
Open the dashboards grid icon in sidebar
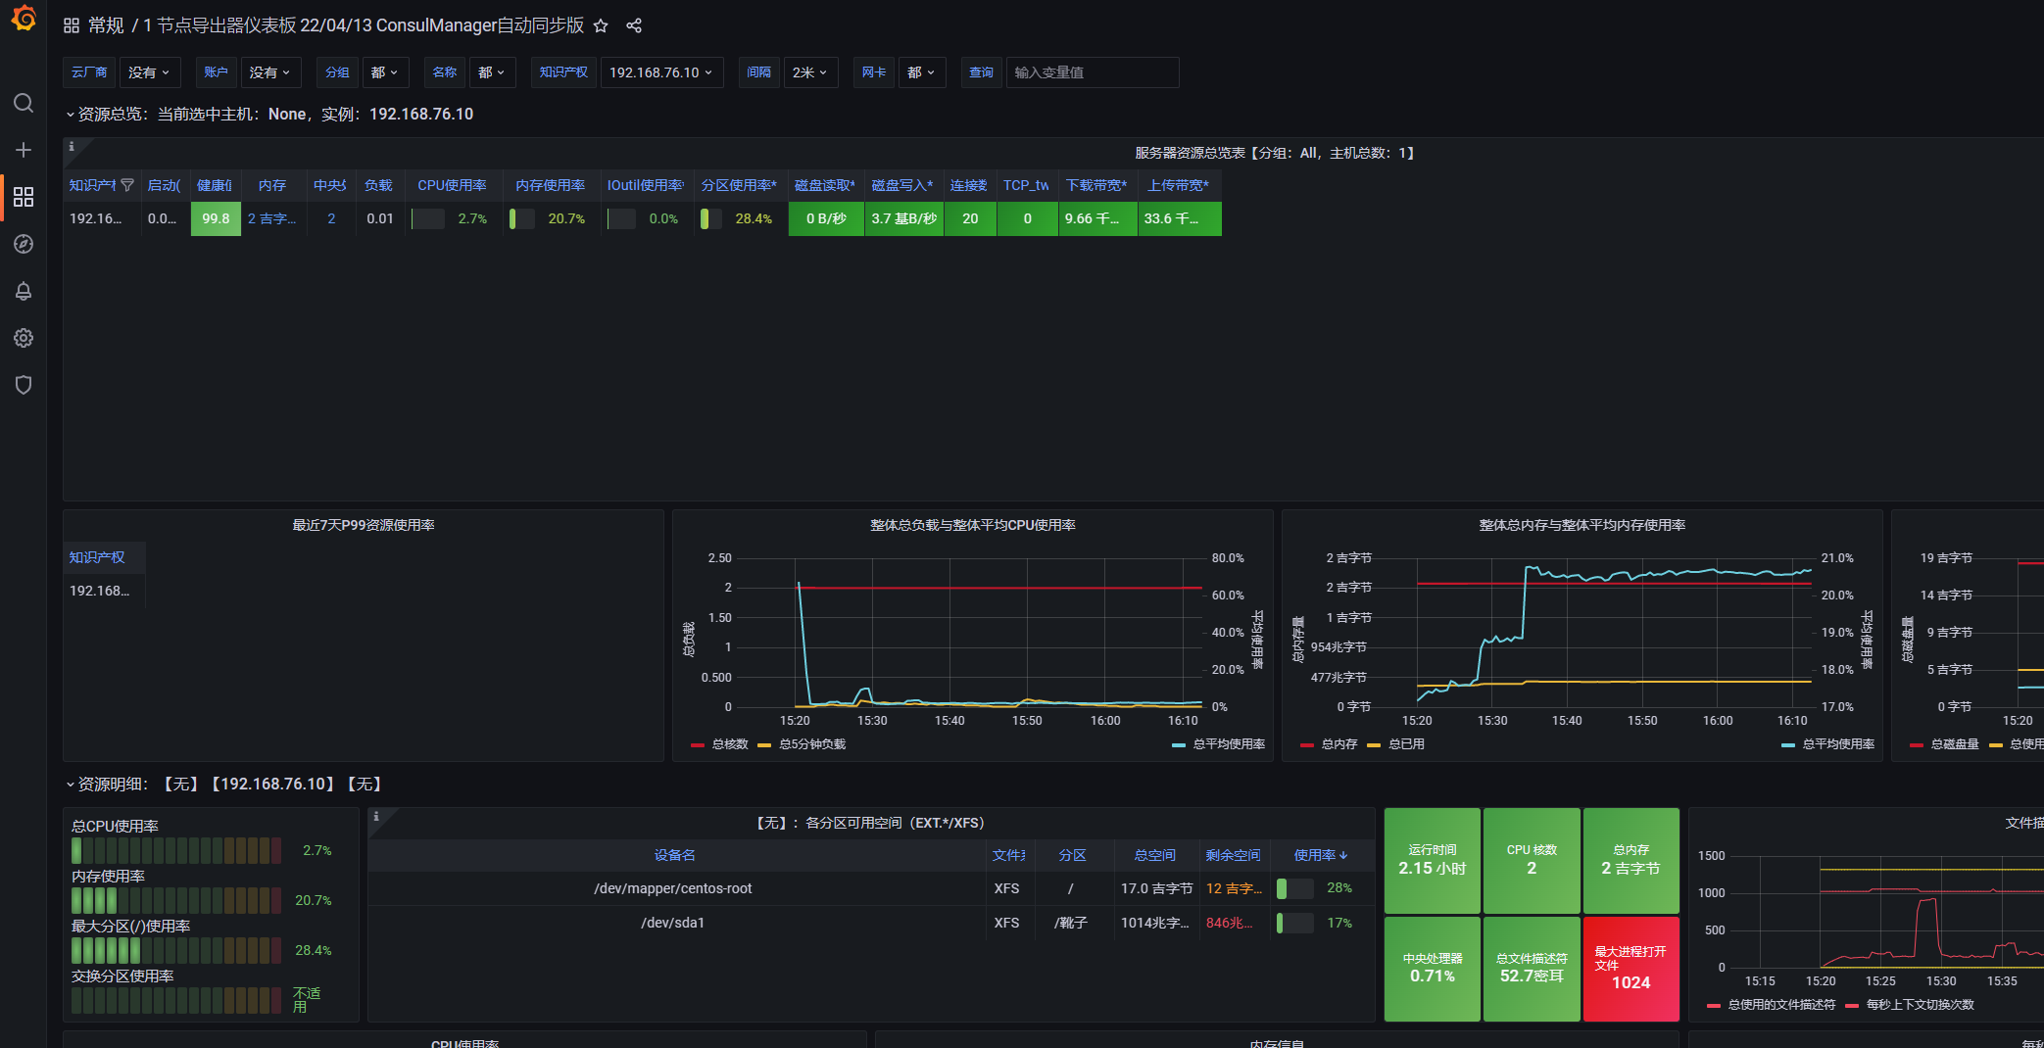24,197
